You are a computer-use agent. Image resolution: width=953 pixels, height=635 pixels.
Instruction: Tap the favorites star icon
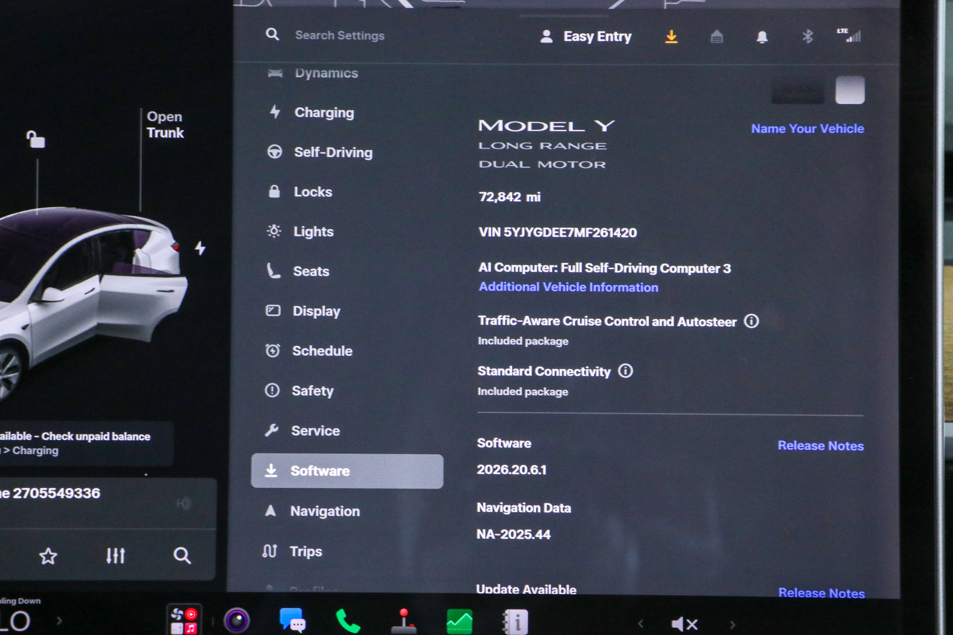pyautogui.click(x=48, y=556)
